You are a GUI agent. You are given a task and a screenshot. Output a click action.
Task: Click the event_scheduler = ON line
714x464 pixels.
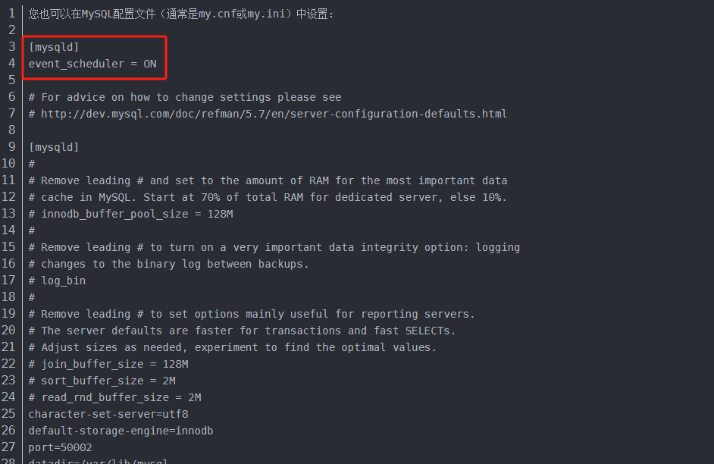point(92,64)
